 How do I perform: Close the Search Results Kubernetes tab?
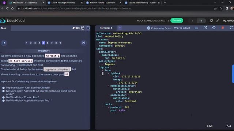pos(82,3)
